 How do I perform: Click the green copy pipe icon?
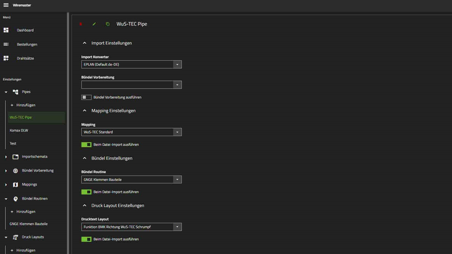108,24
